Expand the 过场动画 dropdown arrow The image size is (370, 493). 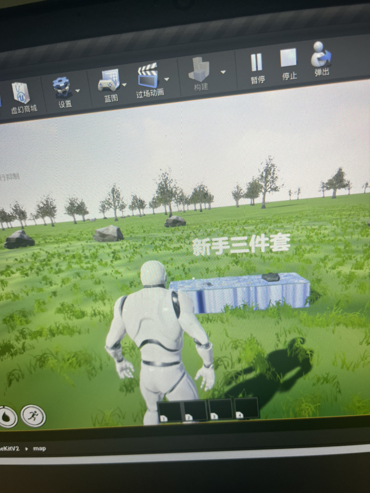coord(167,79)
